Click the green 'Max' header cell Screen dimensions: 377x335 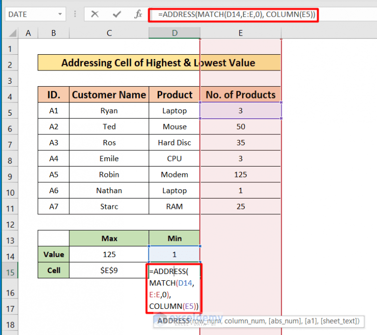click(109, 238)
